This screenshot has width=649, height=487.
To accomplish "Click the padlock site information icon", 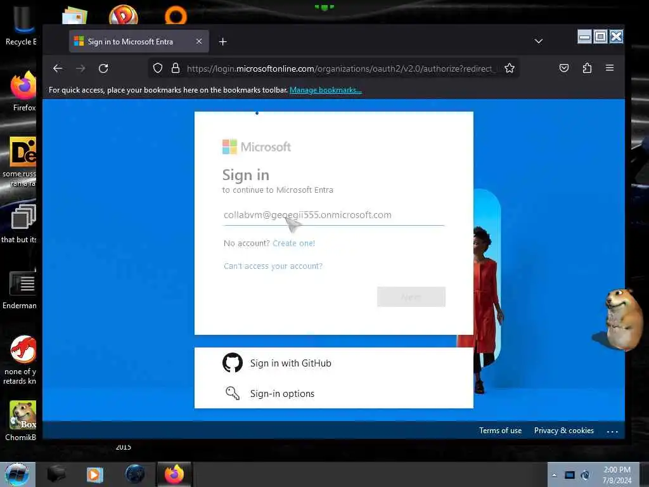I will pyautogui.click(x=176, y=68).
